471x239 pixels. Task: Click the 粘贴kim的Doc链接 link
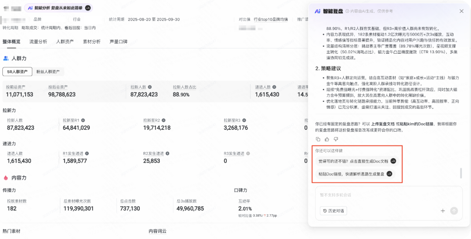click(x=417, y=124)
